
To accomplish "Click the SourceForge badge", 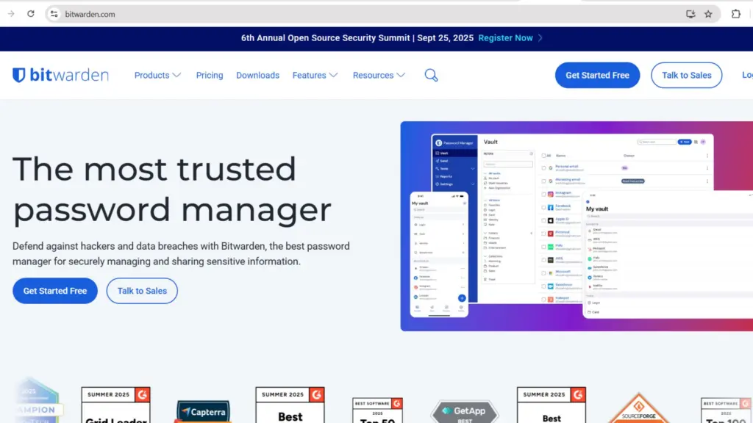I will pos(639,408).
